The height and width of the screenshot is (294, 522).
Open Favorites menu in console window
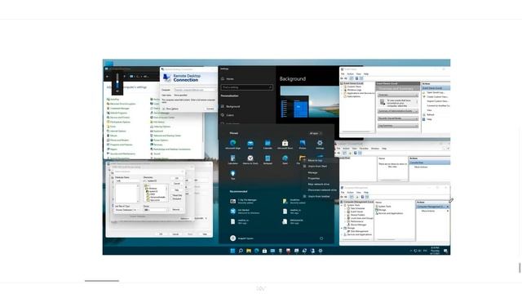[x=364, y=149]
